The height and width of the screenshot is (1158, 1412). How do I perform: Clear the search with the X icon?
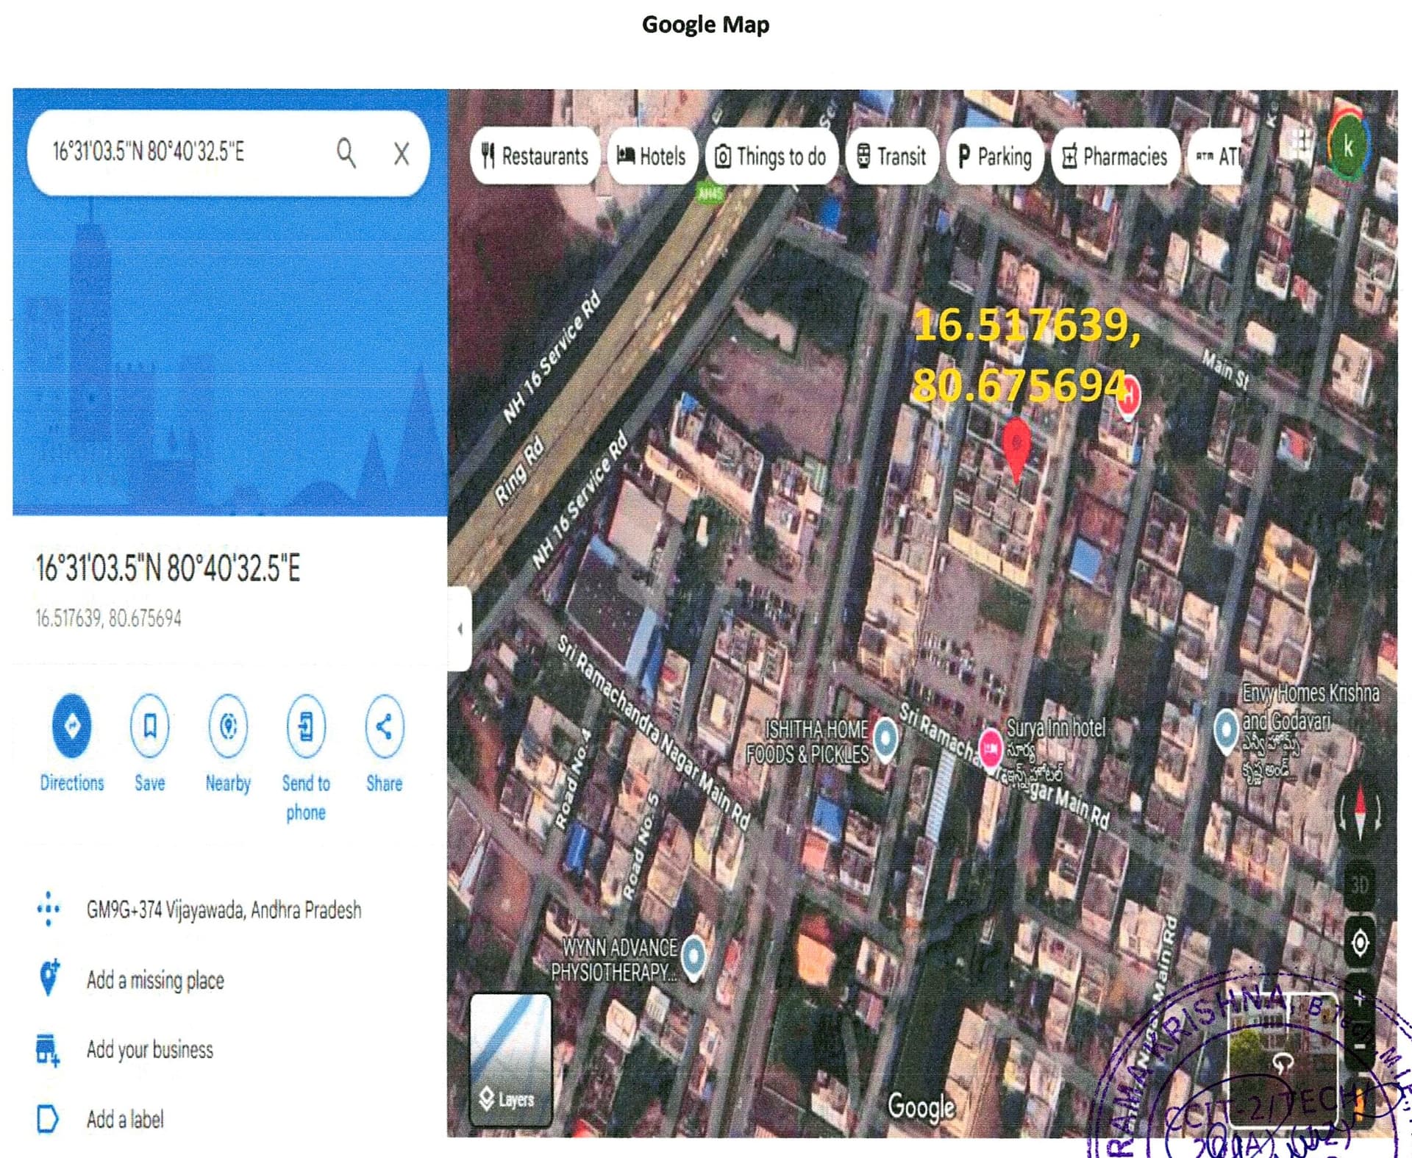[402, 154]
